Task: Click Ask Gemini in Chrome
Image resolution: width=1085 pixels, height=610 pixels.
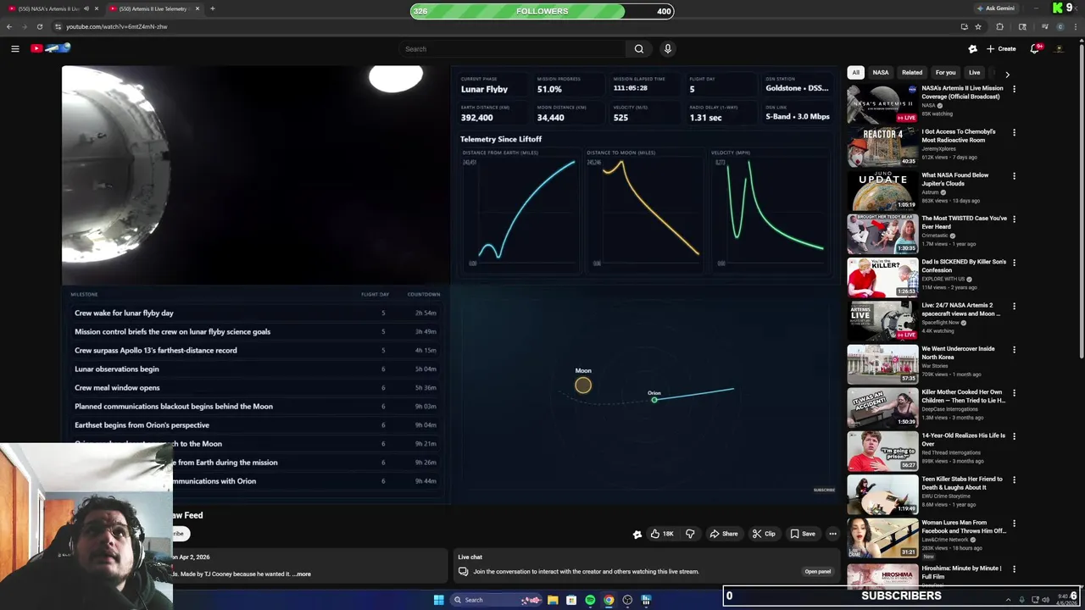Action: [x=995, y=8]
